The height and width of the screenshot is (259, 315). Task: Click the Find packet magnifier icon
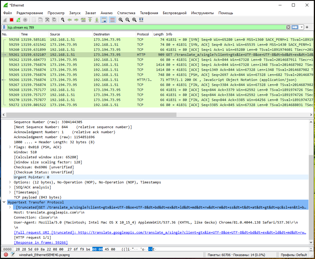[x=62, y=20]
